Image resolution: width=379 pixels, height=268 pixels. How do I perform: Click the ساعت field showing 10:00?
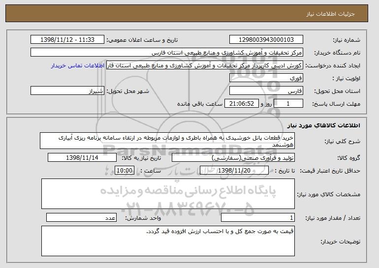click(125, 171)
